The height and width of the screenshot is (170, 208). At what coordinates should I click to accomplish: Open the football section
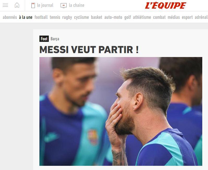pos(41,17)
